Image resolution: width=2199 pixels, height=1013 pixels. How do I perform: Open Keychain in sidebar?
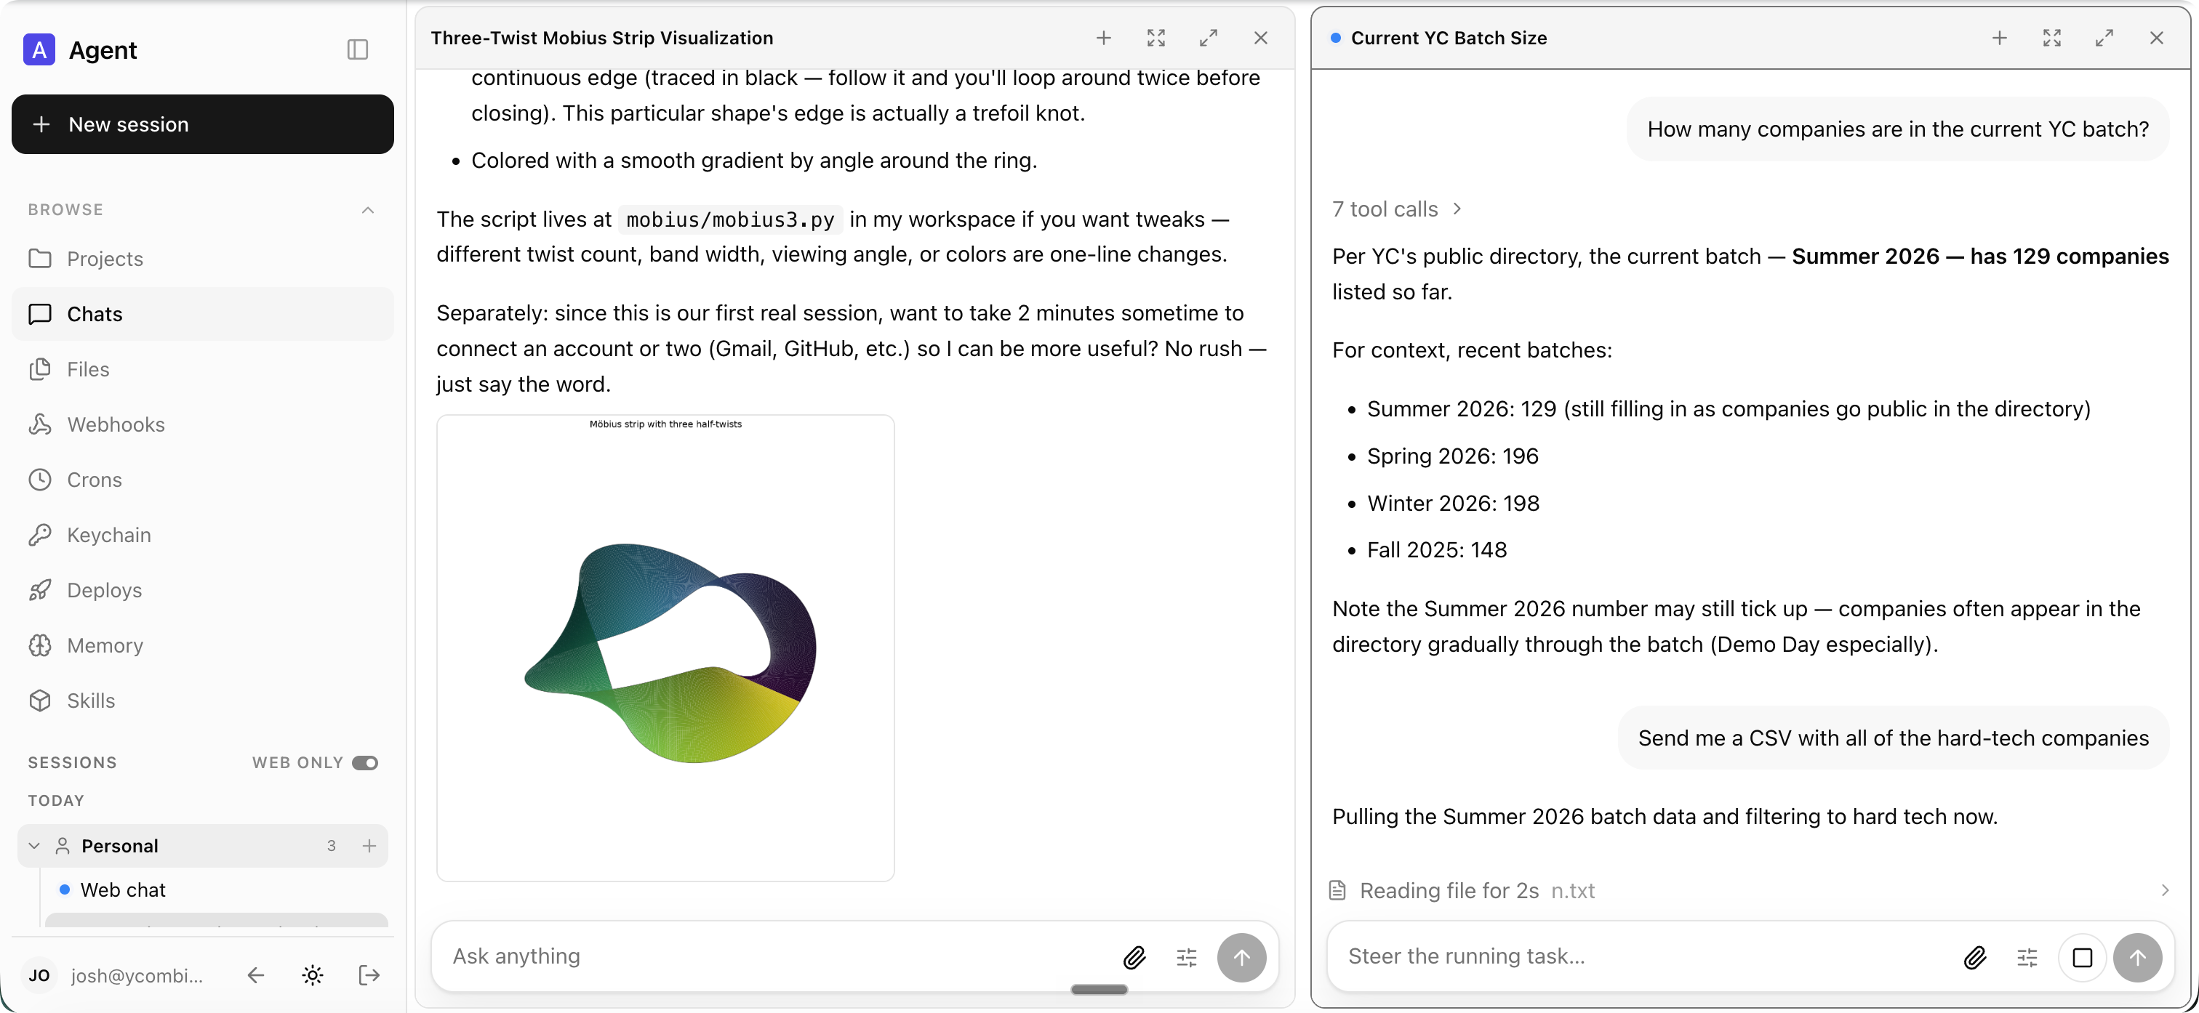pyautogui.click(x=202, y=535)
